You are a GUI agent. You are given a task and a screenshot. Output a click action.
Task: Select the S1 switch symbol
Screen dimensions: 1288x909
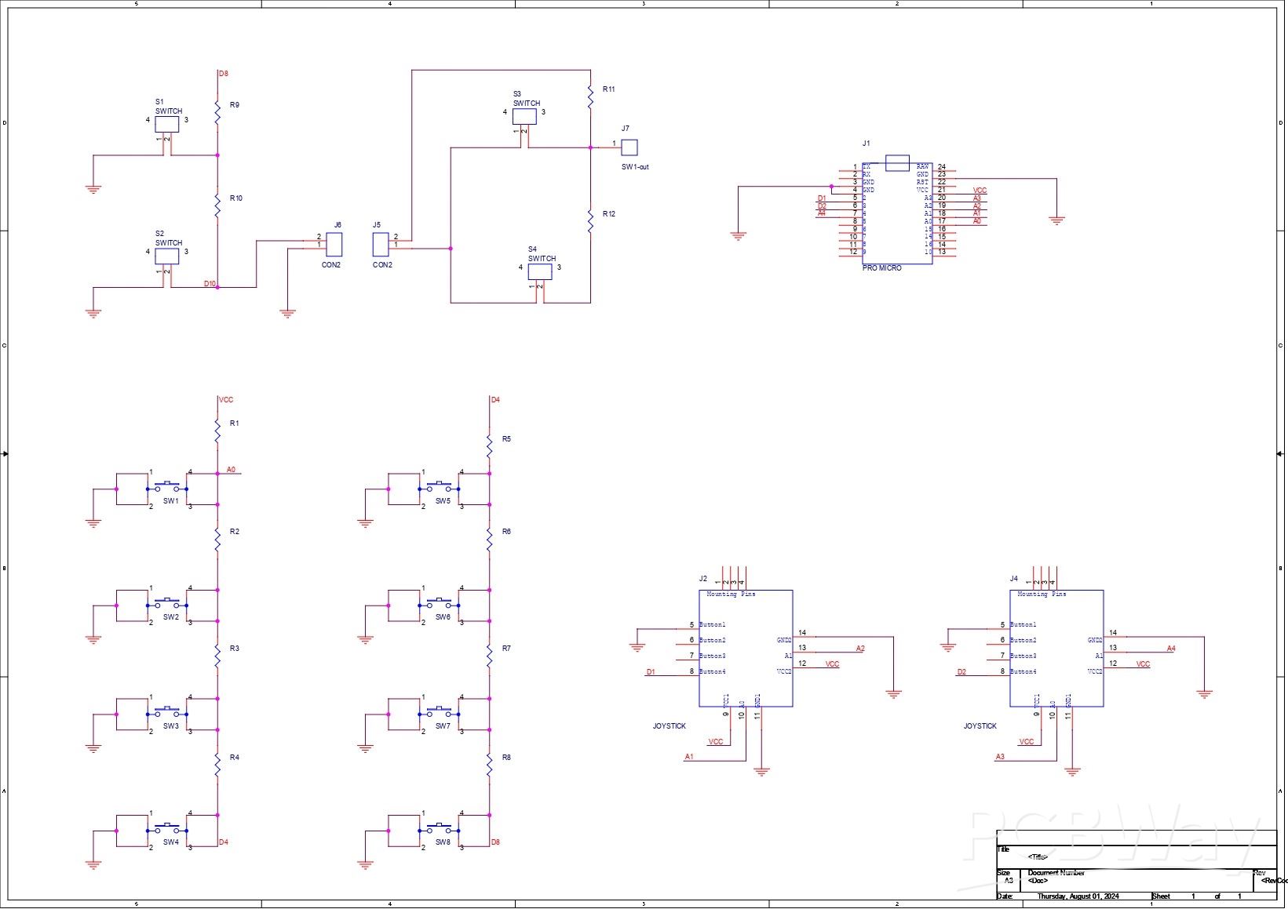[167, 124]
